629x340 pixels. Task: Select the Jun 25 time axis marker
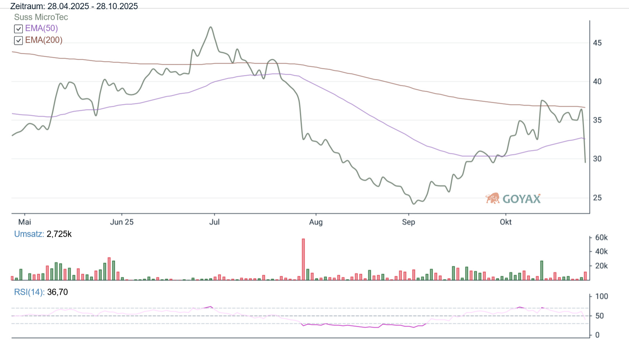[122, 222]
